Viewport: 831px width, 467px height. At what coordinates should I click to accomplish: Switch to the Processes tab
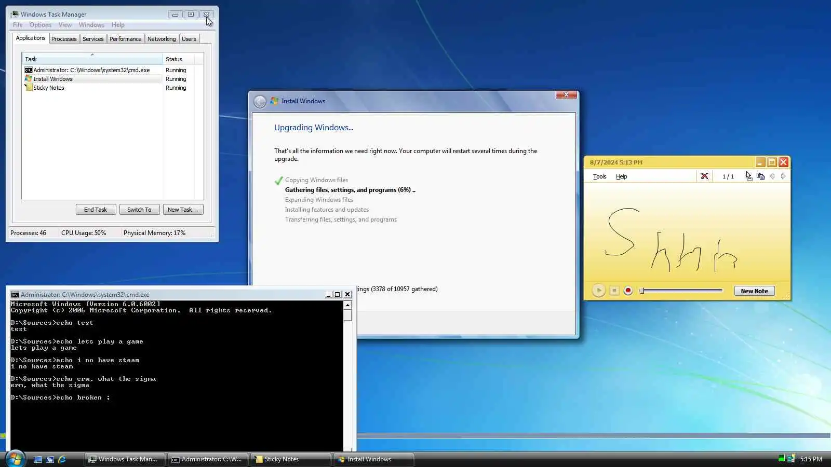click(64, 39)
